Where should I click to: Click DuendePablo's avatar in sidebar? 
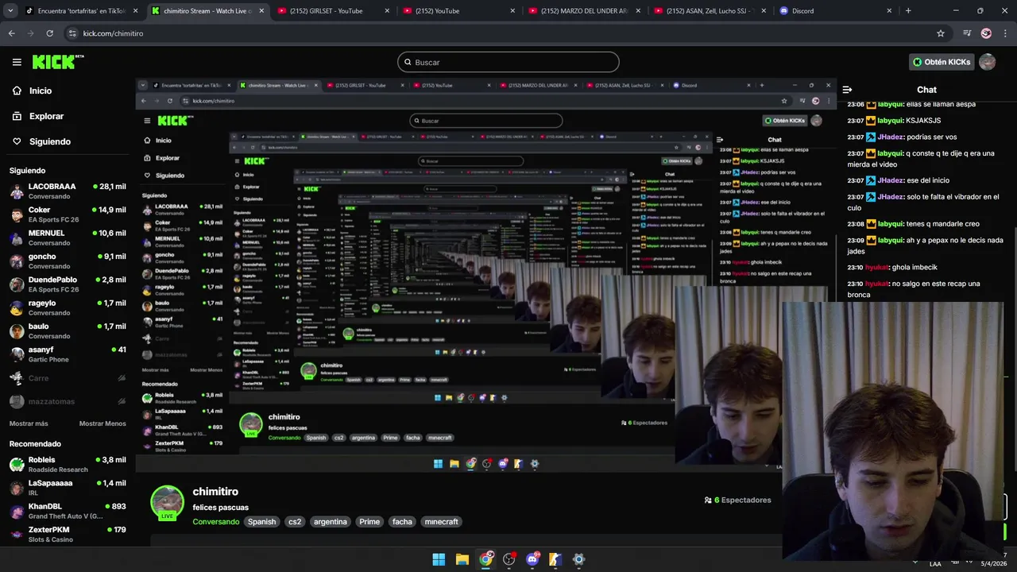pos(17,284)
